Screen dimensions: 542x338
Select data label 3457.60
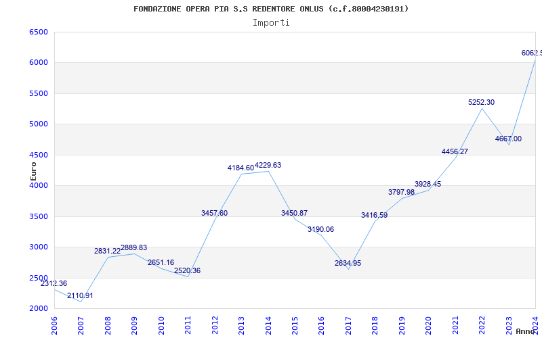(x=214, y=213)
